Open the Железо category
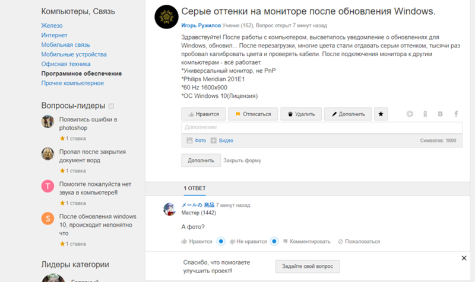The height and width of the screenshot is (282, 475). [52, 25]
